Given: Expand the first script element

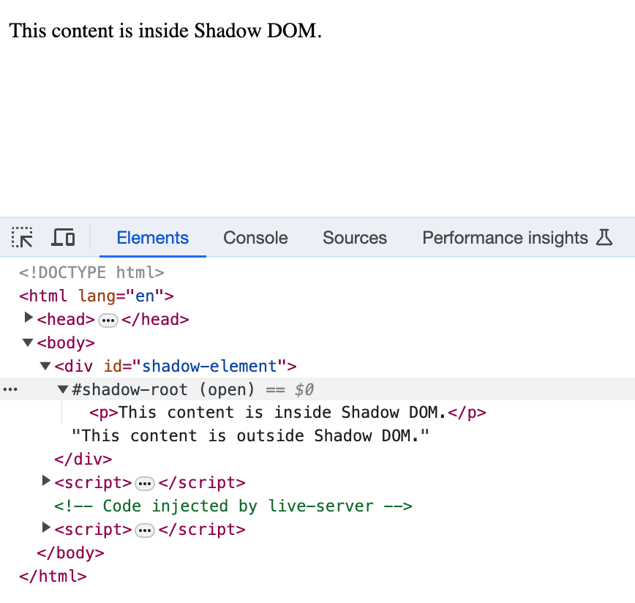Looking at the screenshot, I should (x=45, y=480).
